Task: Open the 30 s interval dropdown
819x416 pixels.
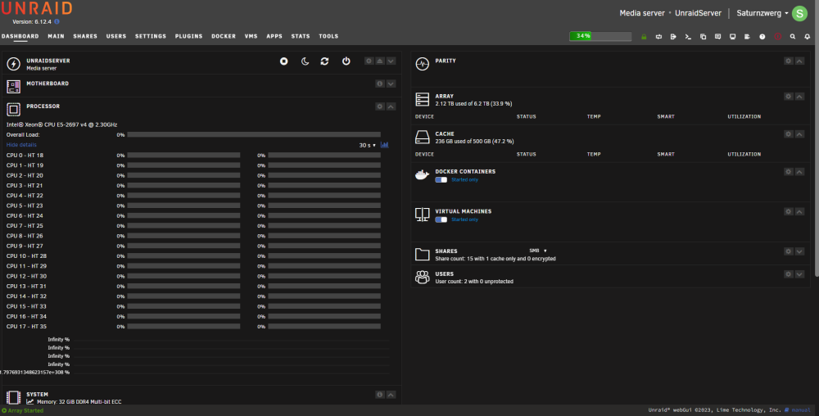Action: tap(367, 145)
